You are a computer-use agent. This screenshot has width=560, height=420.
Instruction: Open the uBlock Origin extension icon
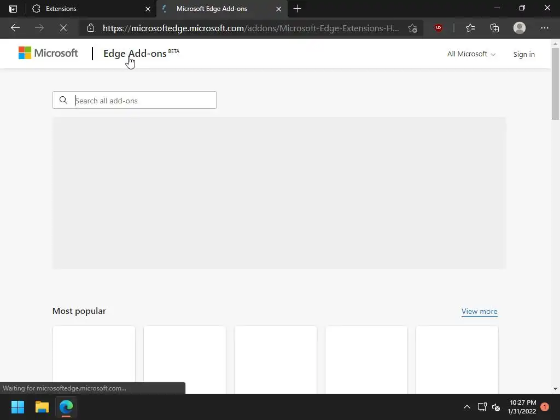tap(438, 28)
